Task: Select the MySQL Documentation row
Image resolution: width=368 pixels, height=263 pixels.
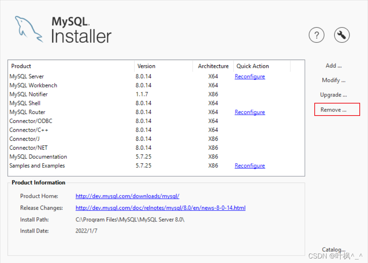Action: pyautogui.click(x=156, y=156)
